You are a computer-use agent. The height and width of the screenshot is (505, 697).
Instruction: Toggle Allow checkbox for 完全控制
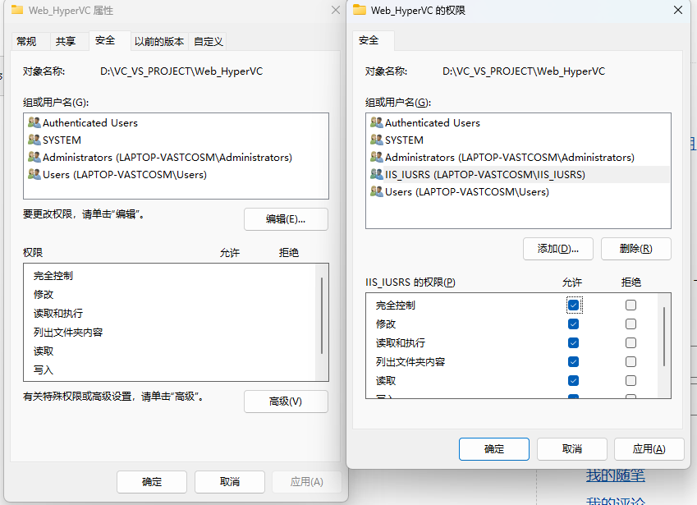[x=574, y=305]
